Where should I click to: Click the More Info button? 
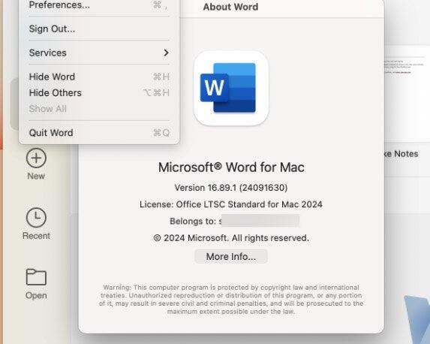point(231,256)
